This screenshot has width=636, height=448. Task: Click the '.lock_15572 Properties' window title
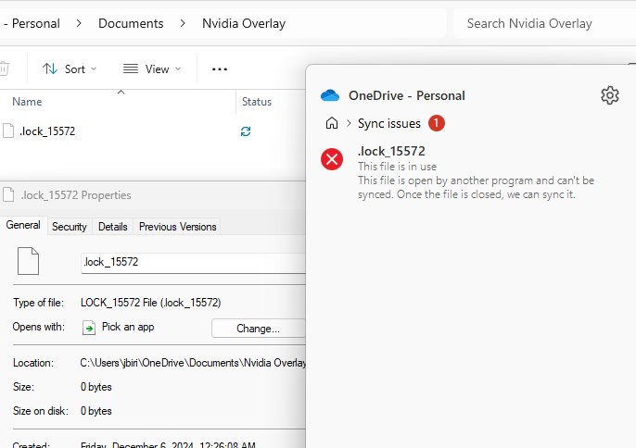[76, 195]
